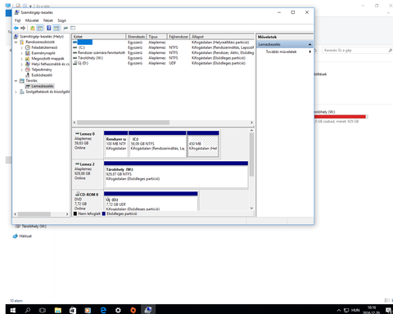Open File Explorer from the taskbar
Screen dimensions: 393x314
tap(58, 310)
